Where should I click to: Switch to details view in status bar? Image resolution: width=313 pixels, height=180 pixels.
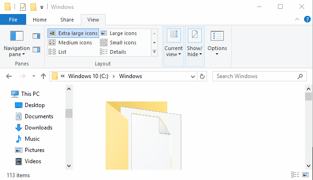(295, 175)
